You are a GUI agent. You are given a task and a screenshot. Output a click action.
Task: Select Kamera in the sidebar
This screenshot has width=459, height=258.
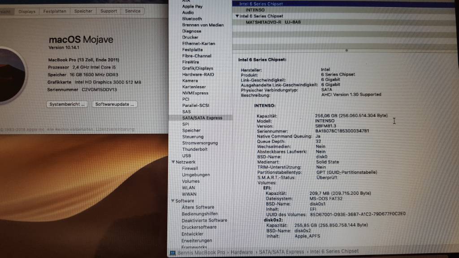(190, 81)
